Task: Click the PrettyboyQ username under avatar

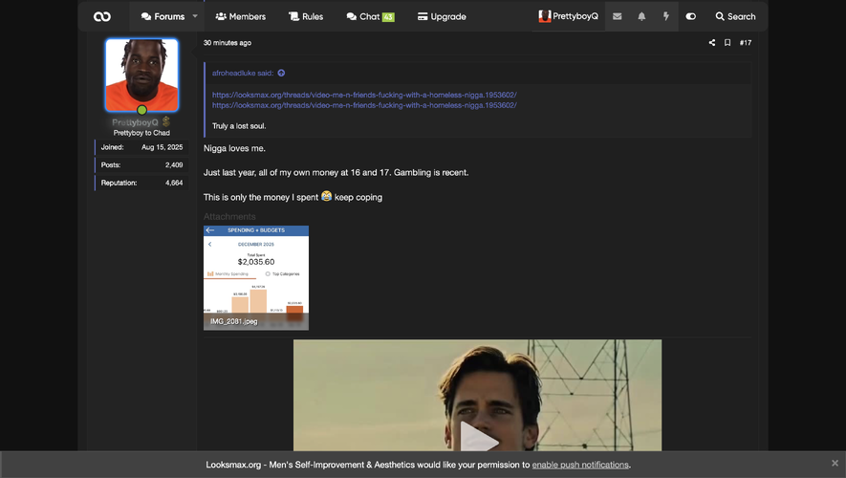Action: (135, 122)
